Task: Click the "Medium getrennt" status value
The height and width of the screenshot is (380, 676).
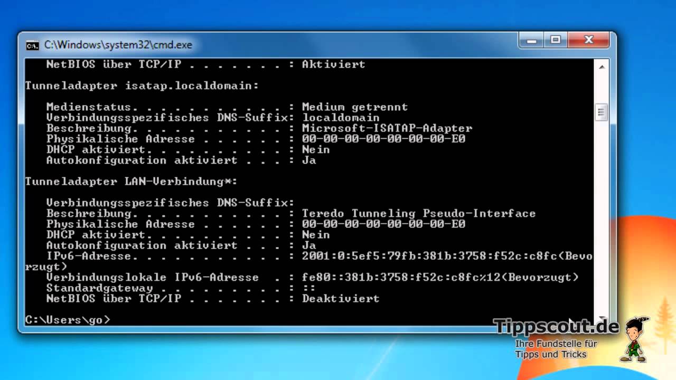Action: 354,107
